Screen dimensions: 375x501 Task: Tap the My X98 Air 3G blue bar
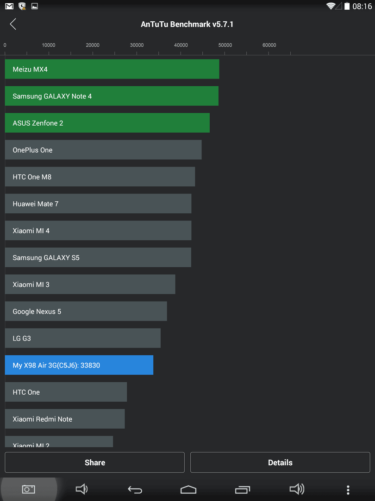(x=79, y=365)
